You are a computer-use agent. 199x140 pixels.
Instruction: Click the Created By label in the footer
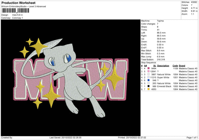[x=7, y=137]
